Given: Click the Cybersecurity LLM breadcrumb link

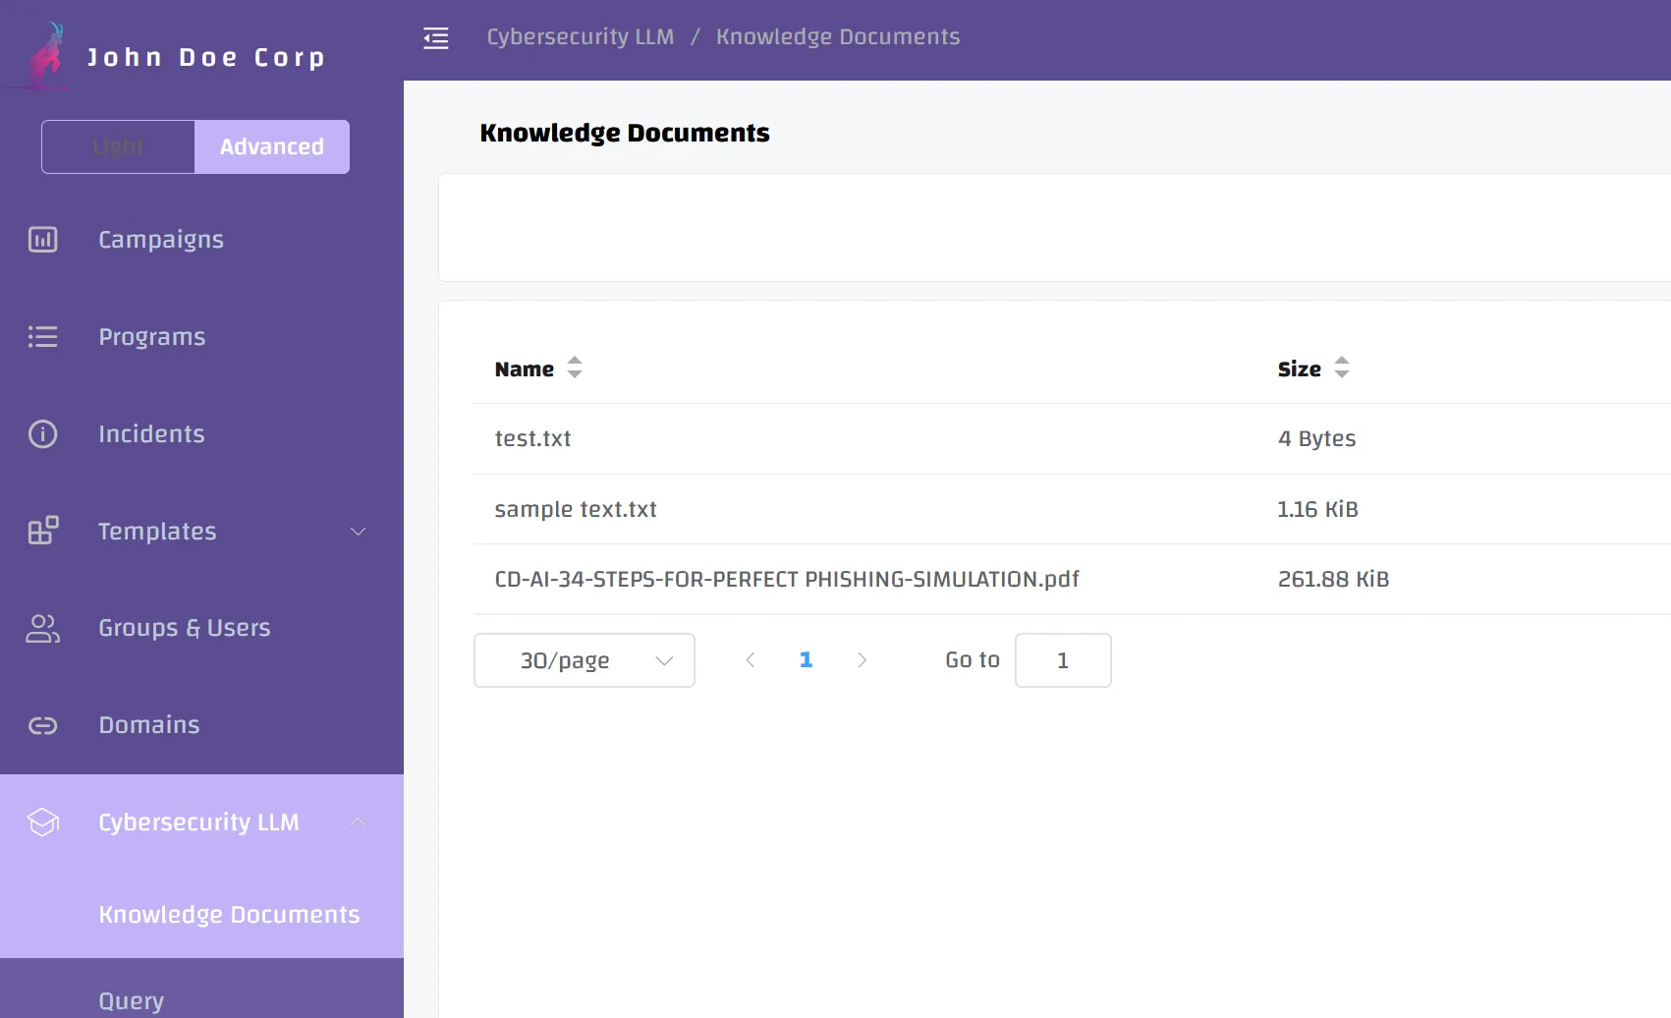Looking at the screenshot, I should [x=581, y=36].
